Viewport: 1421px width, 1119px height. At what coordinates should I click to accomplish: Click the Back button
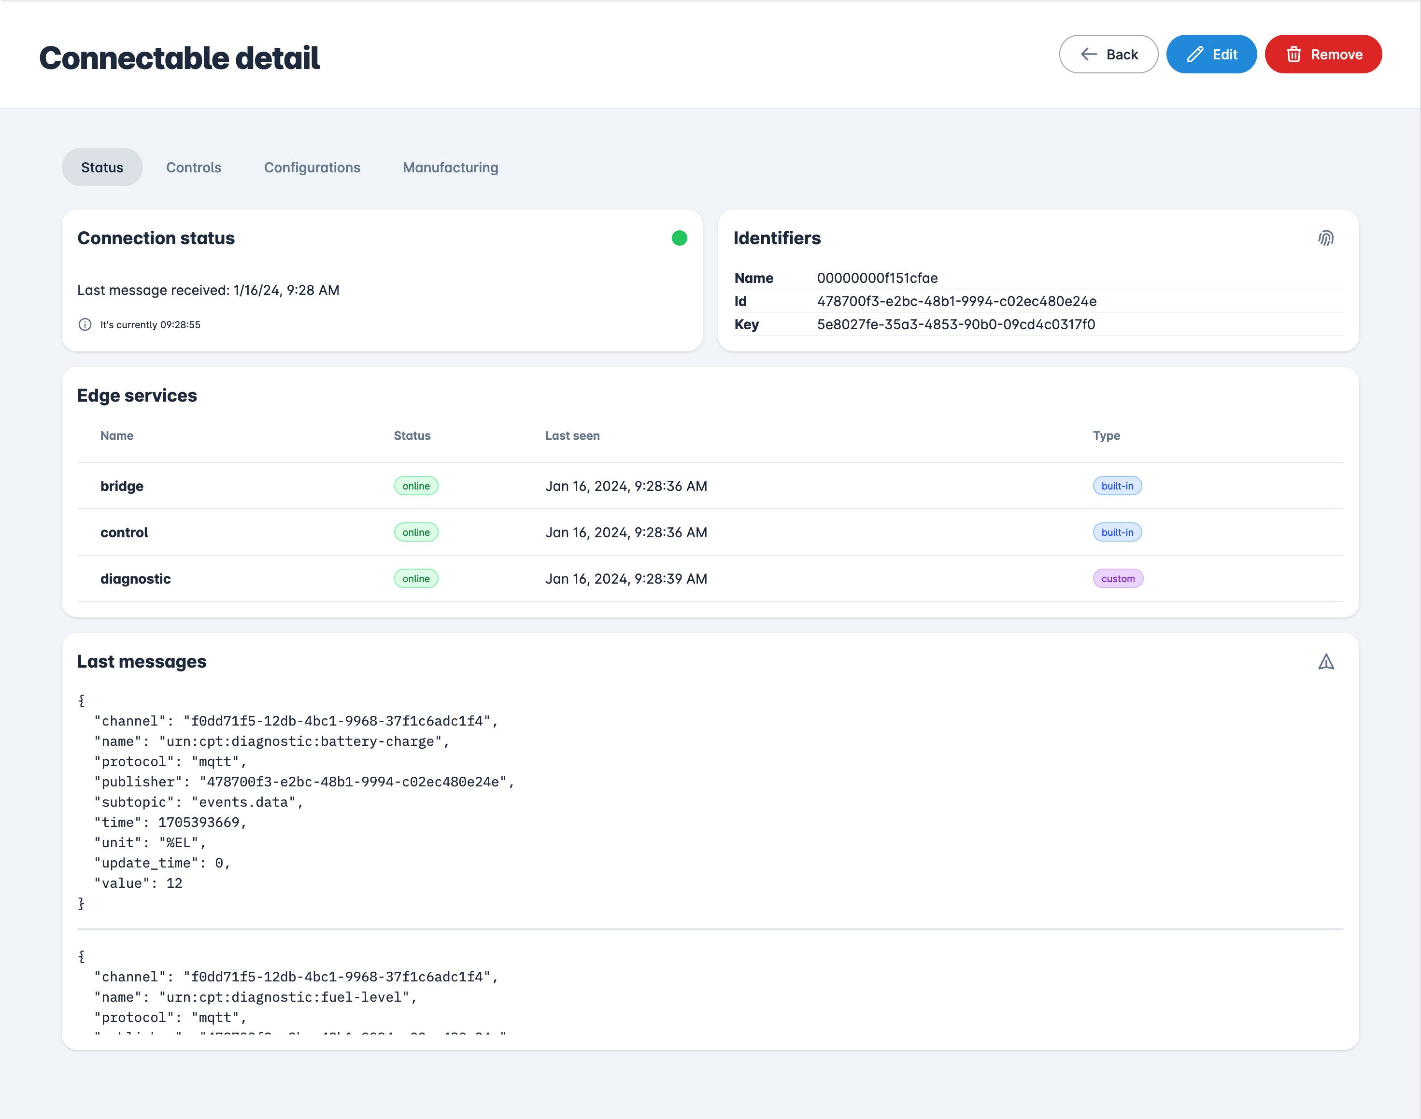1108,55
